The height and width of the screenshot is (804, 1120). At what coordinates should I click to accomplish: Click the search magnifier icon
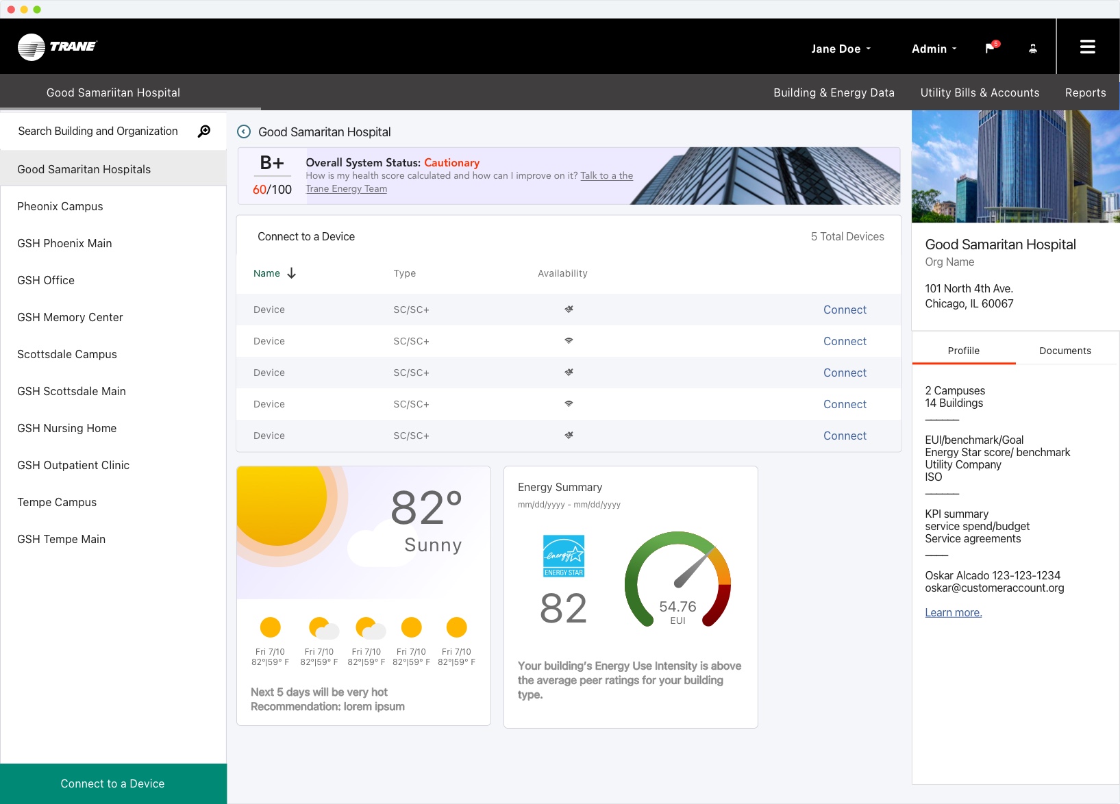pos(204,131)
